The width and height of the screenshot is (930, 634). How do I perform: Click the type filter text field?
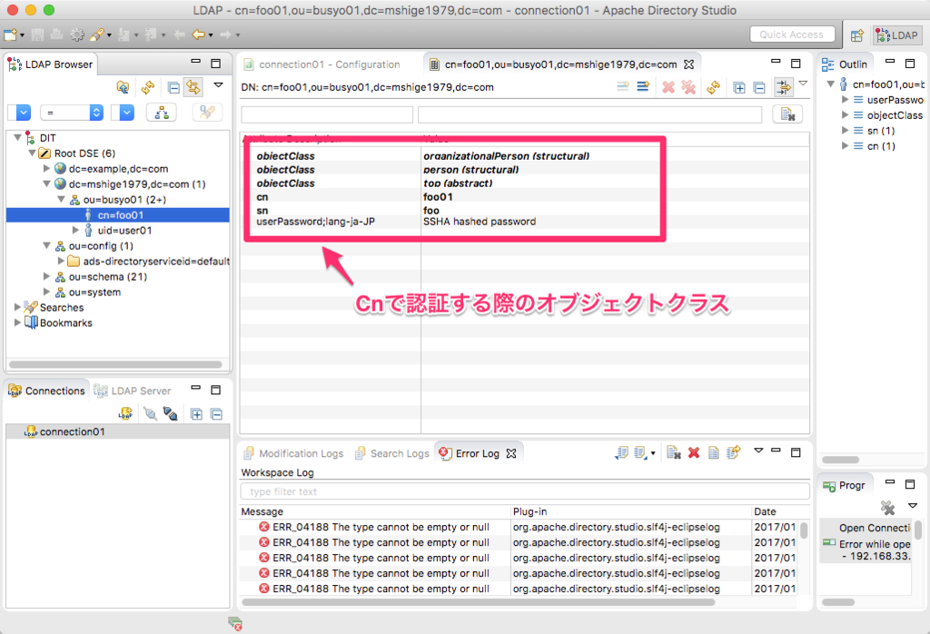click(x=525, y=491)
